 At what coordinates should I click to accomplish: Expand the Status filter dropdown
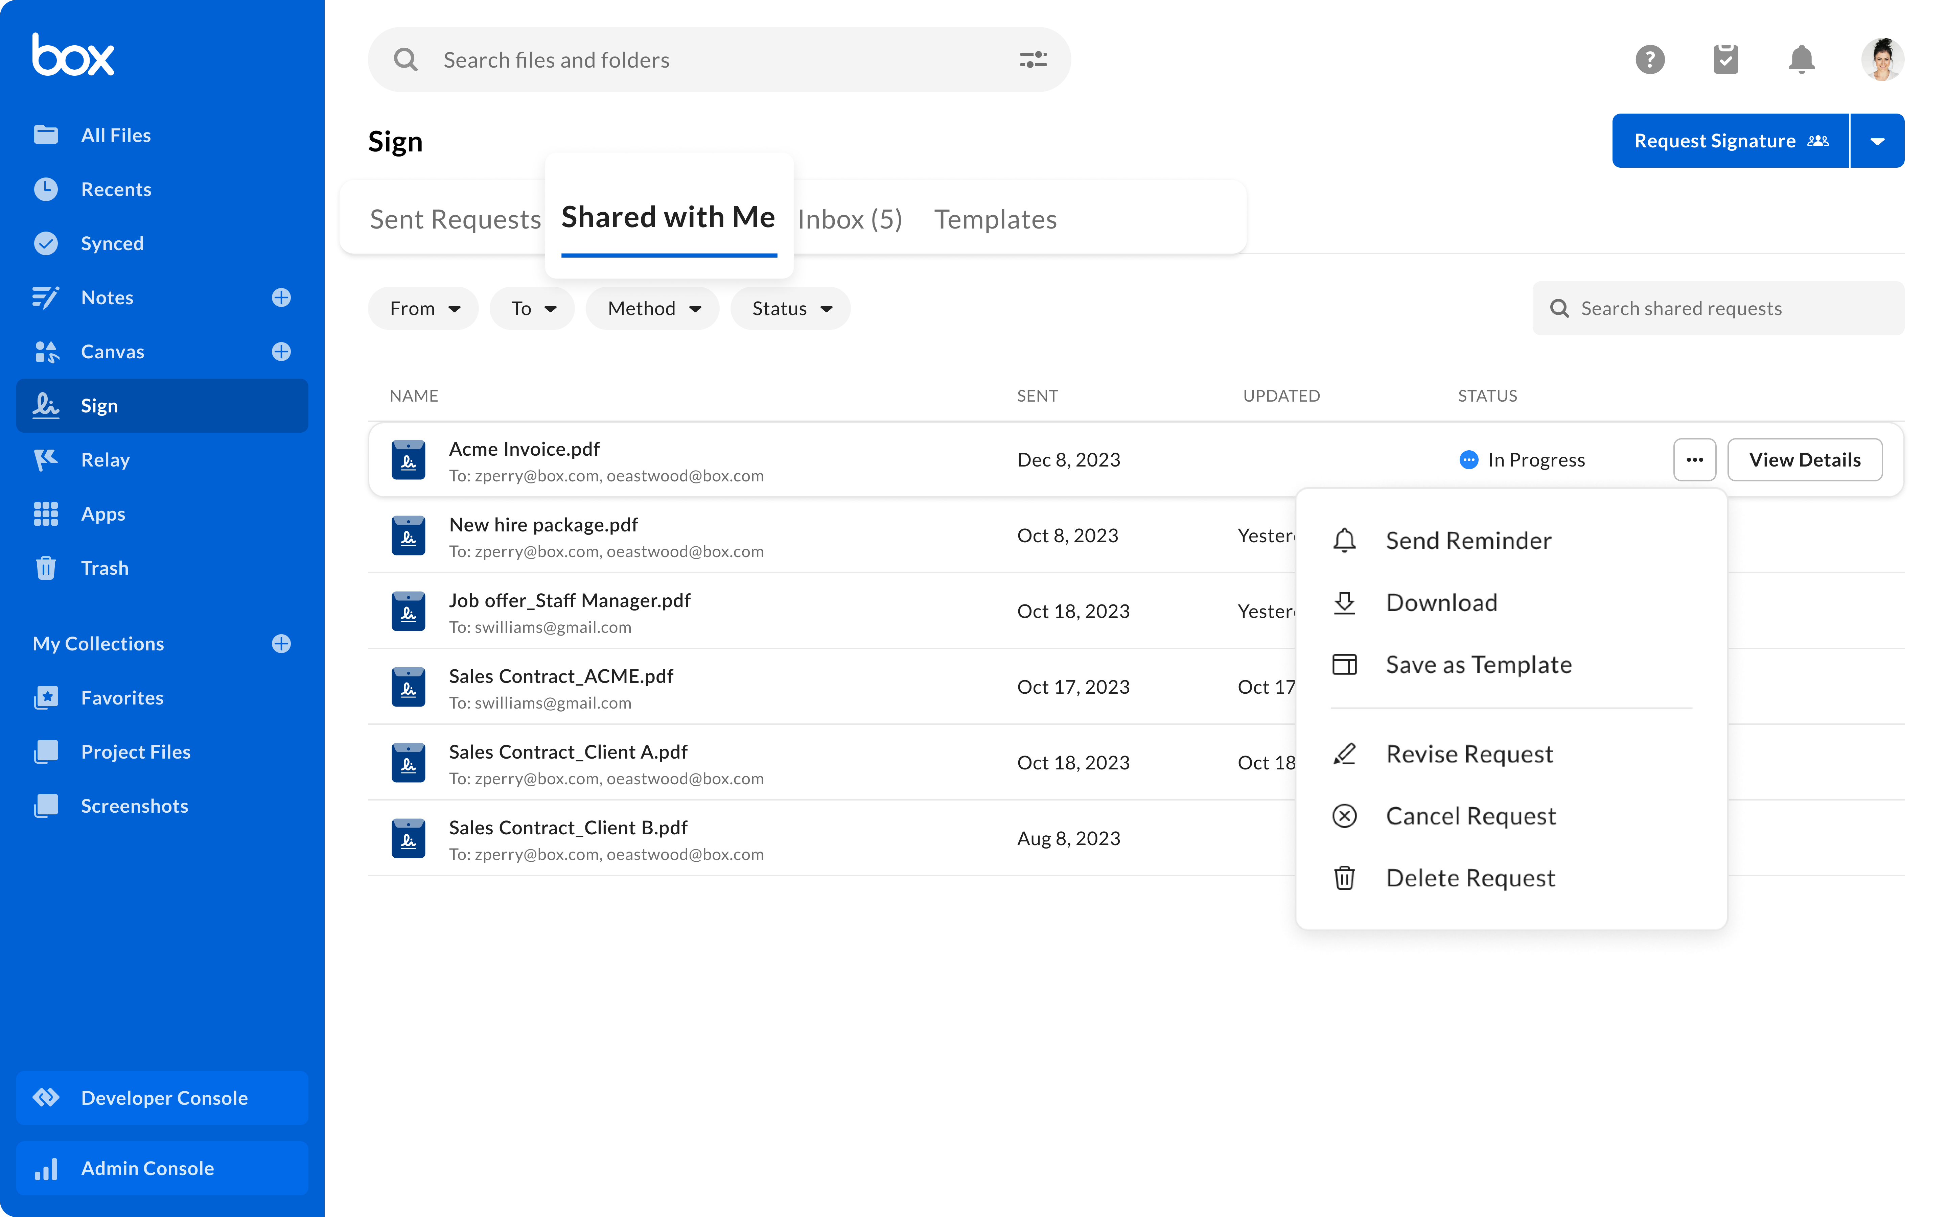coord(790,307)
